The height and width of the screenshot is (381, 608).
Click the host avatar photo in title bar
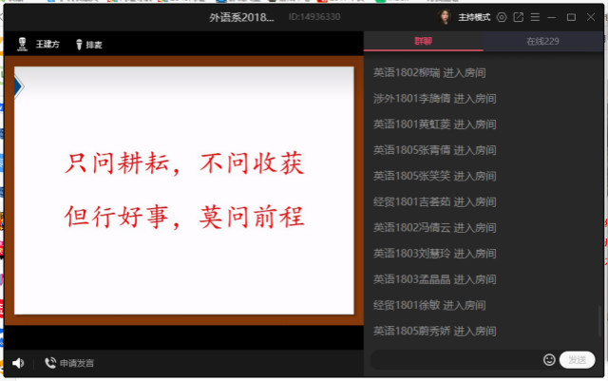[445, 17]
